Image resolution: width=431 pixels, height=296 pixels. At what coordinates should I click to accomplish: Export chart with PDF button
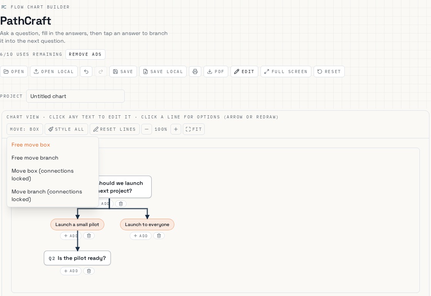click(x=216, y=72)
